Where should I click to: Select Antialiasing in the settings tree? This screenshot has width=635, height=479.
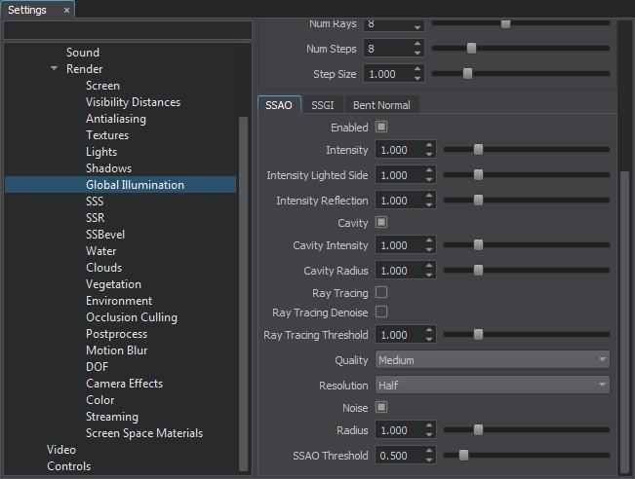click(x=116, y=119)
